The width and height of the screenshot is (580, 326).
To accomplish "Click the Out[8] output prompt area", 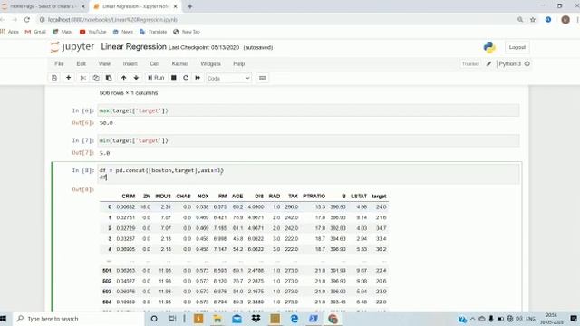I will (x=83, y=189).
